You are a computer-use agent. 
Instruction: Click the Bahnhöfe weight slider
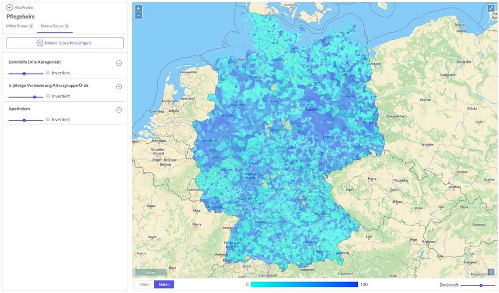coord(24,73)
